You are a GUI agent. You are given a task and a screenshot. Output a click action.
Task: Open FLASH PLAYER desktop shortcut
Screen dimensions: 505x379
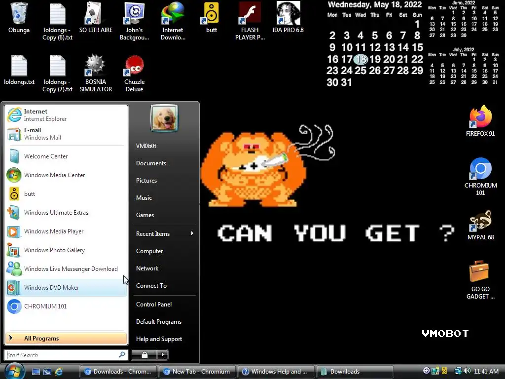[x=250, y=21]
